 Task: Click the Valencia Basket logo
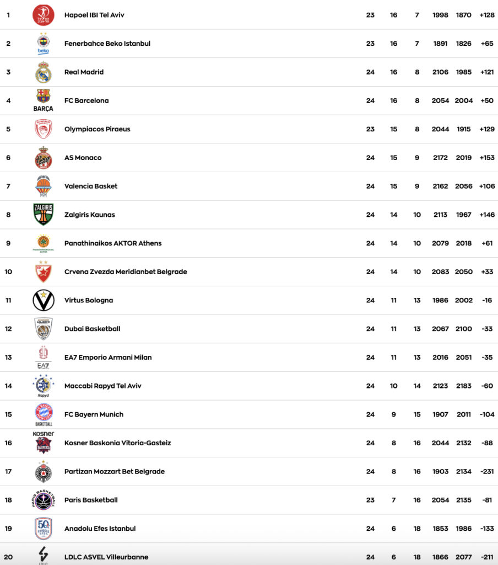click(x=43, y=186)
